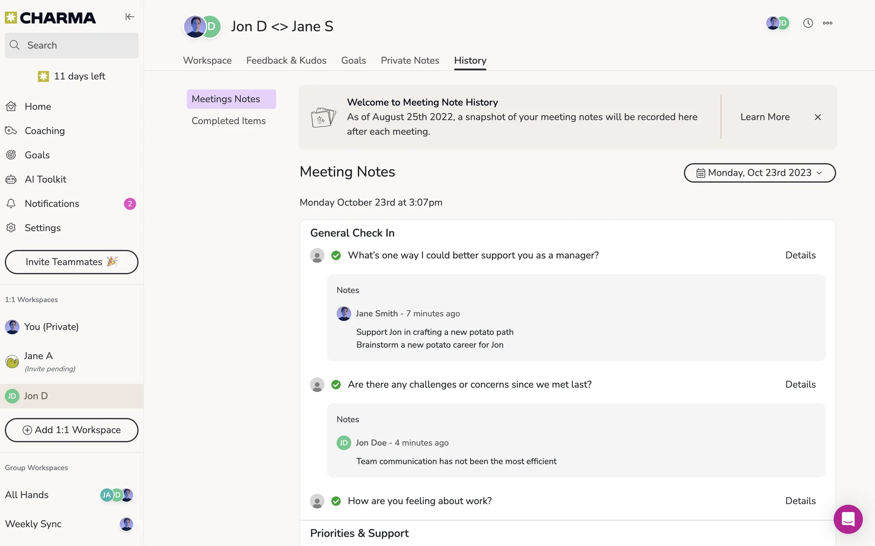Toggle checkmark on manager support question
Screen dimensions: 875x546
pos(336,256)
